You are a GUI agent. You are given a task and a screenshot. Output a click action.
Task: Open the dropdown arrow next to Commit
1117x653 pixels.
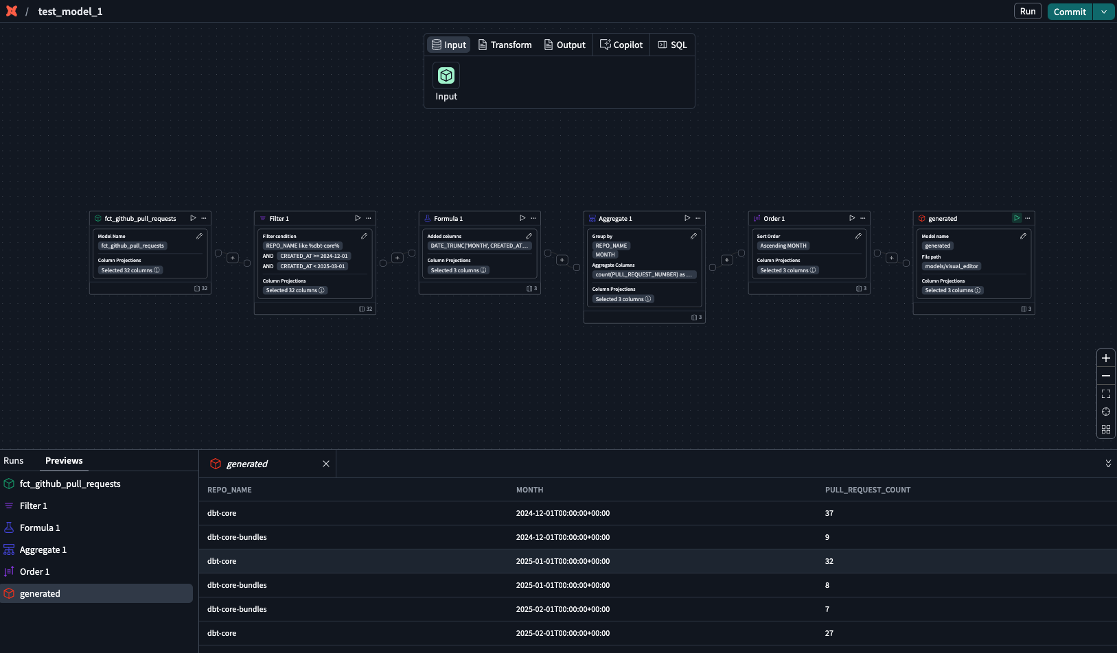(1104, 12)
